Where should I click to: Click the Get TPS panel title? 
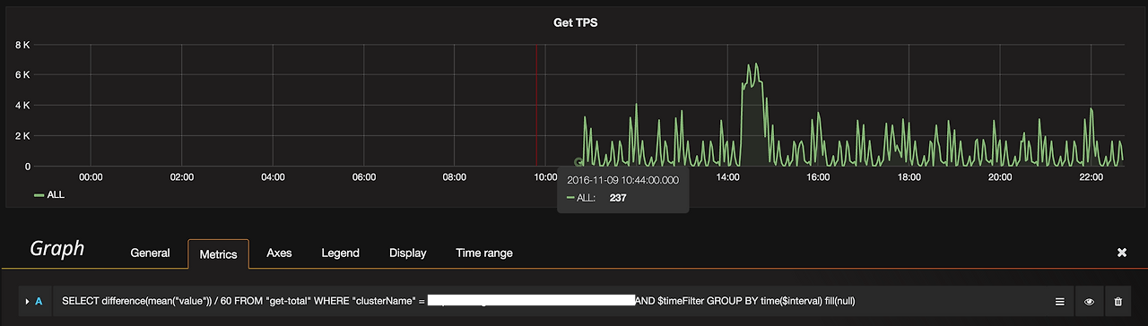pyautogui.click(x=576, y=23)
